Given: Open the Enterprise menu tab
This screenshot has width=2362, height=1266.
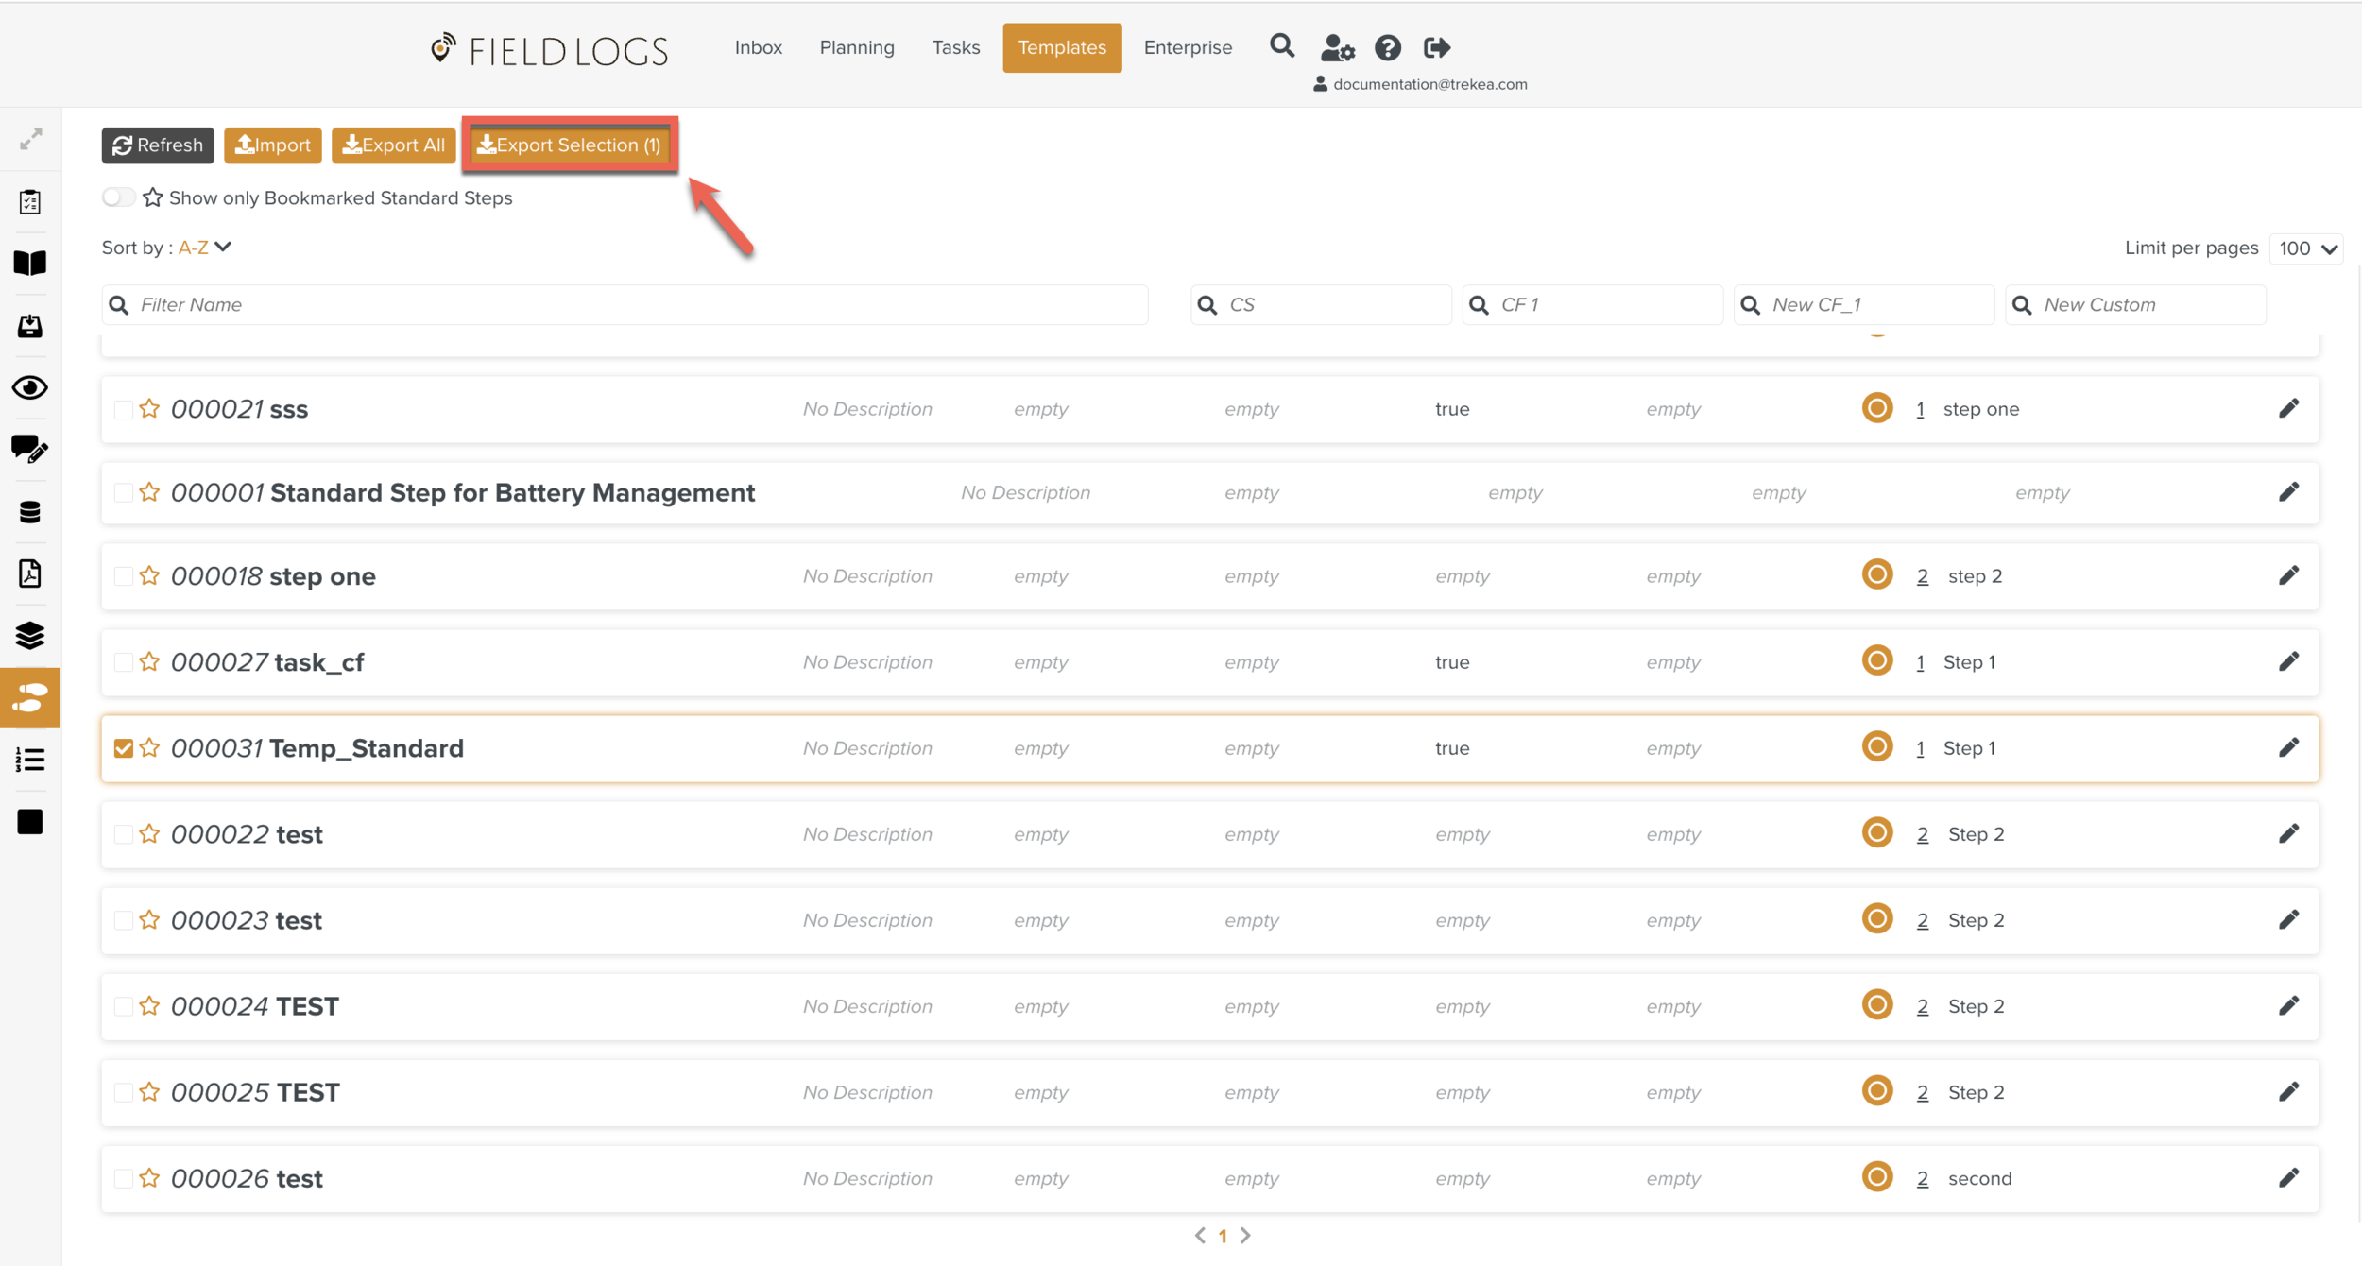Looking at the screenshot, I should point(1187,47).
